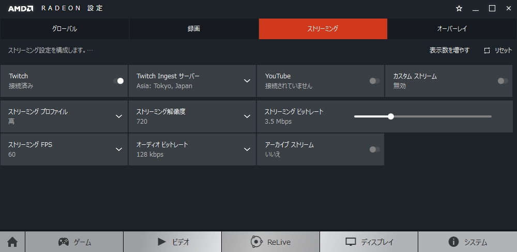Enable the YouTube streaming toggle
The image size is (517, 252).
374,81
